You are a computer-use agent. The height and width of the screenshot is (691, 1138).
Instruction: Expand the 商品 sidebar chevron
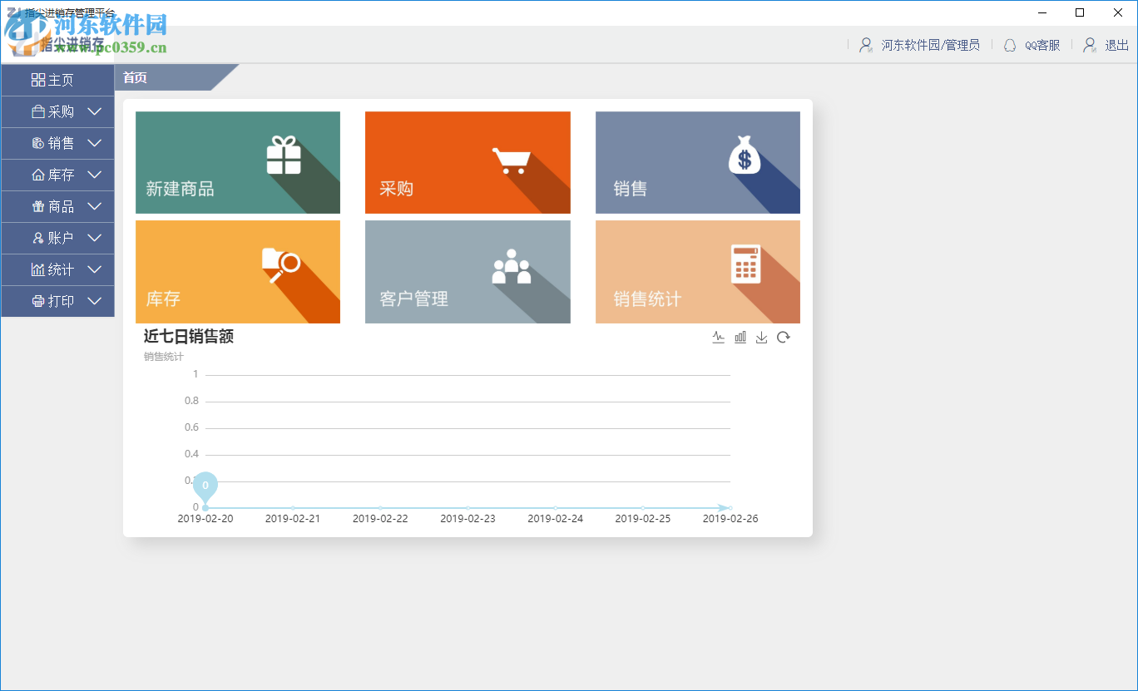click(95, 206)
